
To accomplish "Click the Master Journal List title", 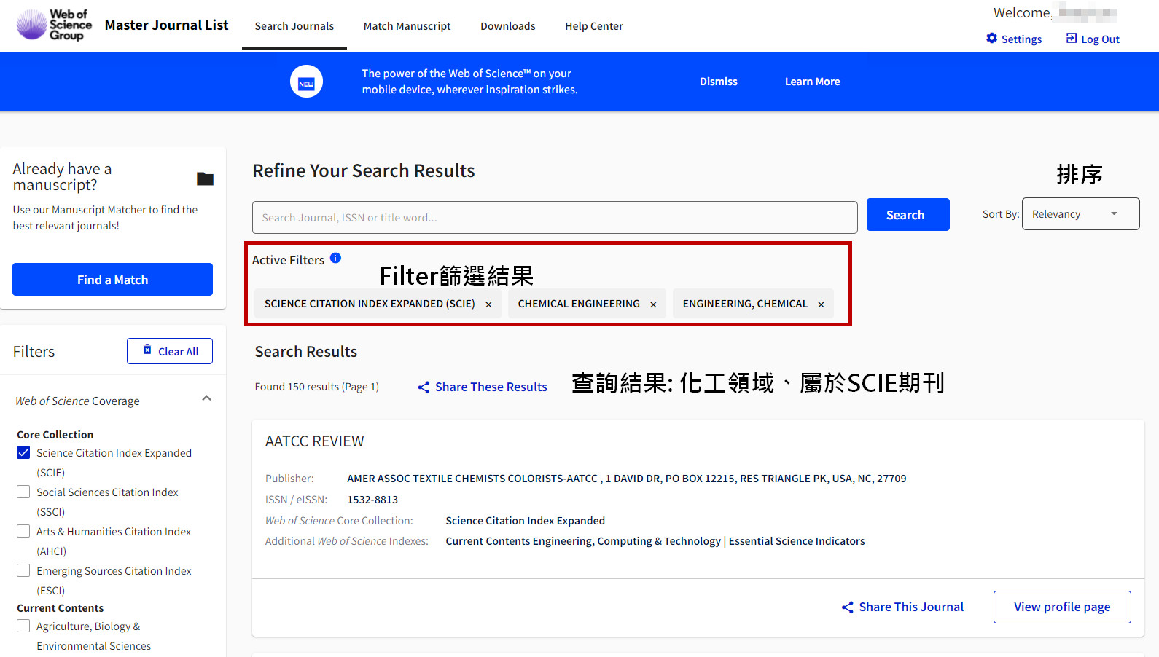I will point(166,25).
